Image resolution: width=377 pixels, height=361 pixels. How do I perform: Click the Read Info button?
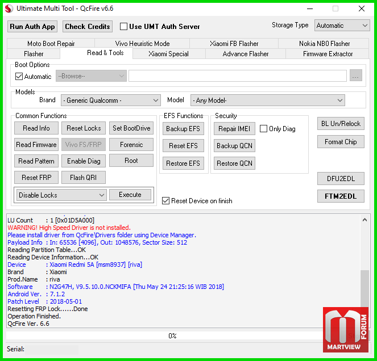[36, 128]
